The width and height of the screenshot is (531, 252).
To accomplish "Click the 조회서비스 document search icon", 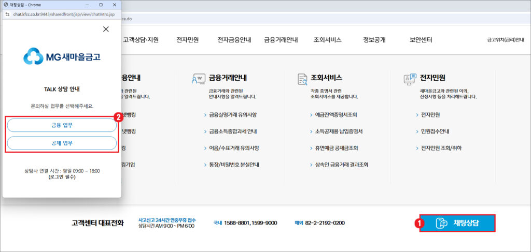I will (302, 79).
